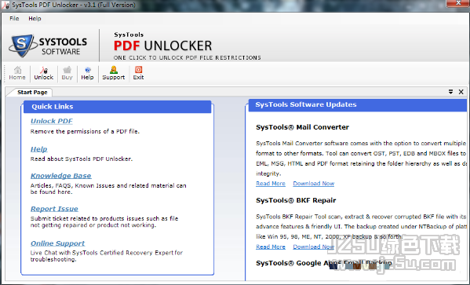Viewport: 470px width, 285px height.
Task: Click the Exit toolbar icon
Action: click(x=138, y=73)
